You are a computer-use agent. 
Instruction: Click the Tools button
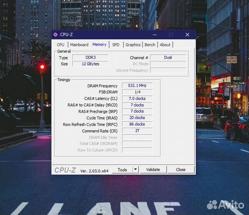pyautogui.click(x=122, y=170)
